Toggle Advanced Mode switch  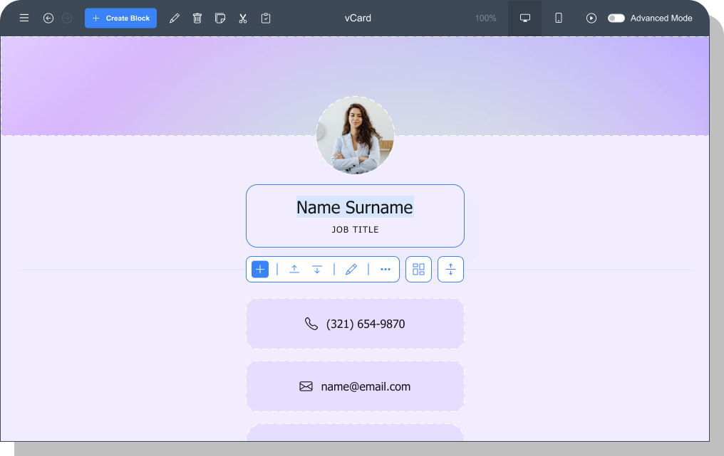click(616, 18)
